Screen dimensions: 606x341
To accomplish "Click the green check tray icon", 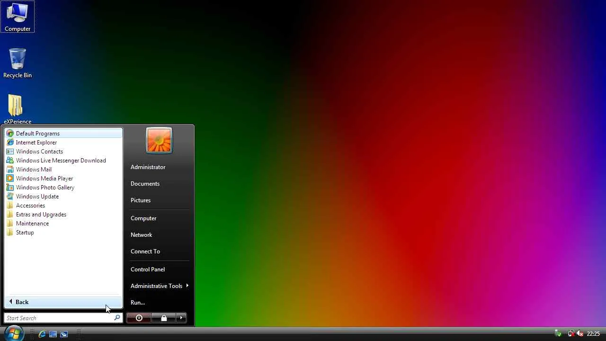I will [558, 333].
